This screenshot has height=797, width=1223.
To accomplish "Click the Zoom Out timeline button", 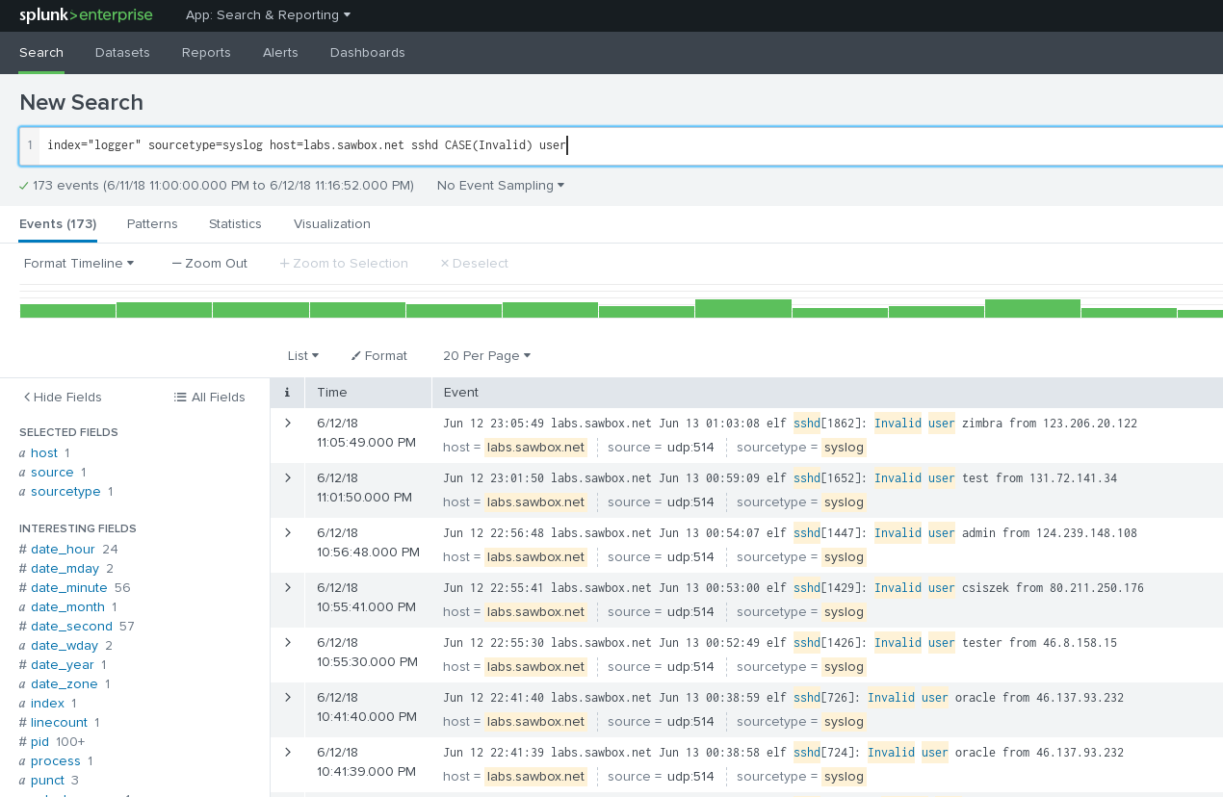I will pos(209,264).
